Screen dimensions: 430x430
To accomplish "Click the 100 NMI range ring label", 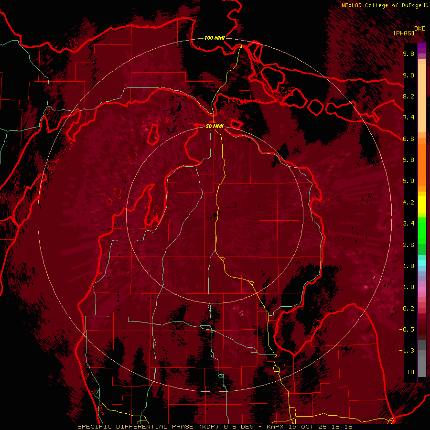I will (215, 38).
